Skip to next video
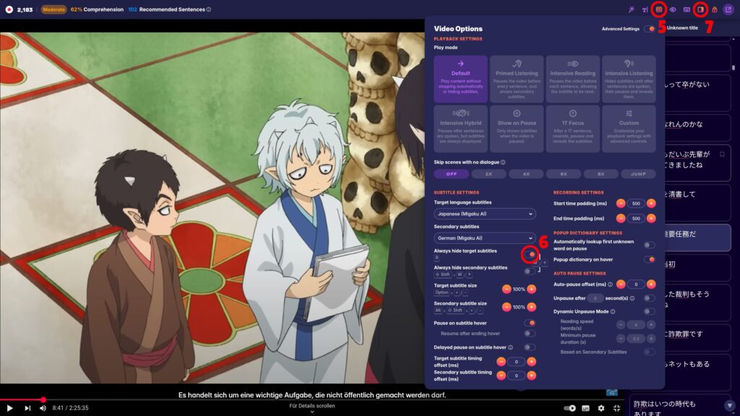 [27, 408]
